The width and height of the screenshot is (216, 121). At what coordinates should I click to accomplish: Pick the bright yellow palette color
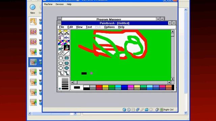point(105,86)
